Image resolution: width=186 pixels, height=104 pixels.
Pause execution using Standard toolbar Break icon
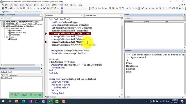(x=38, y=8)
